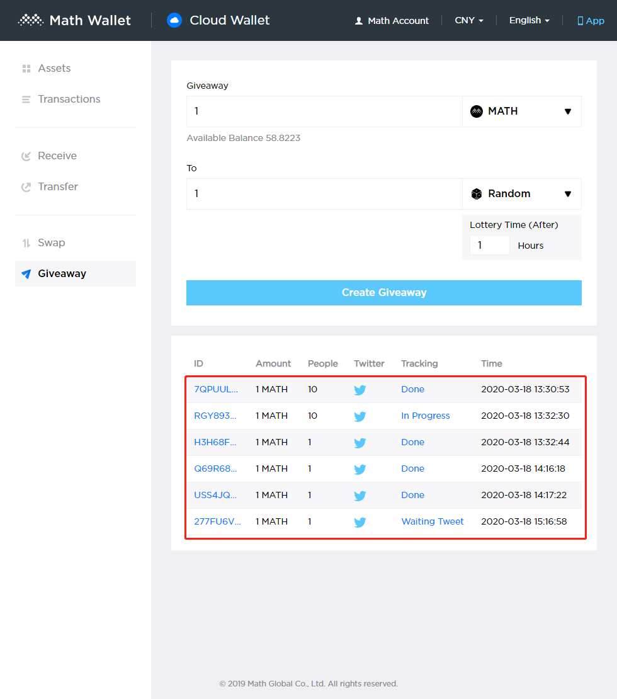Click the Lottery Time hours input
The height and width of the screenshot is (699, 617).
click(490, 245)
